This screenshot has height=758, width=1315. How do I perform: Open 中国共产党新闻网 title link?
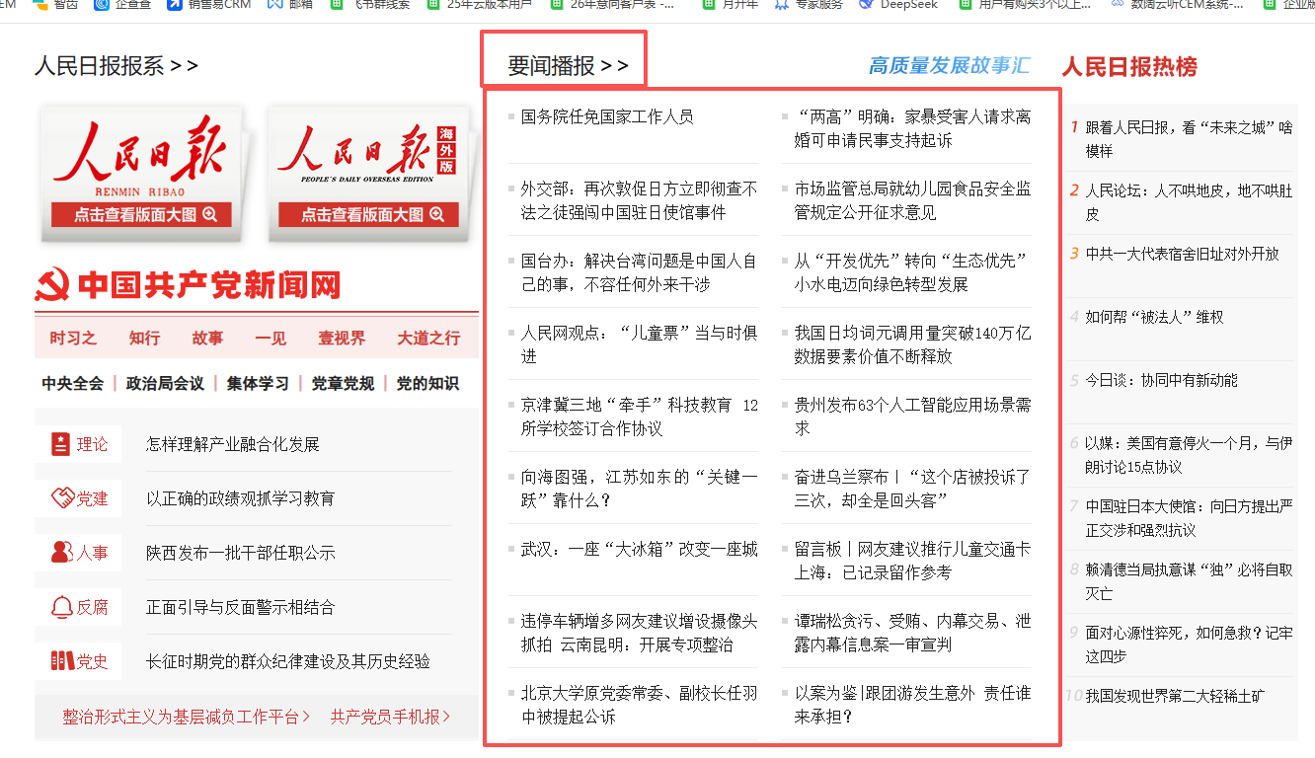[x=209, y=286]
